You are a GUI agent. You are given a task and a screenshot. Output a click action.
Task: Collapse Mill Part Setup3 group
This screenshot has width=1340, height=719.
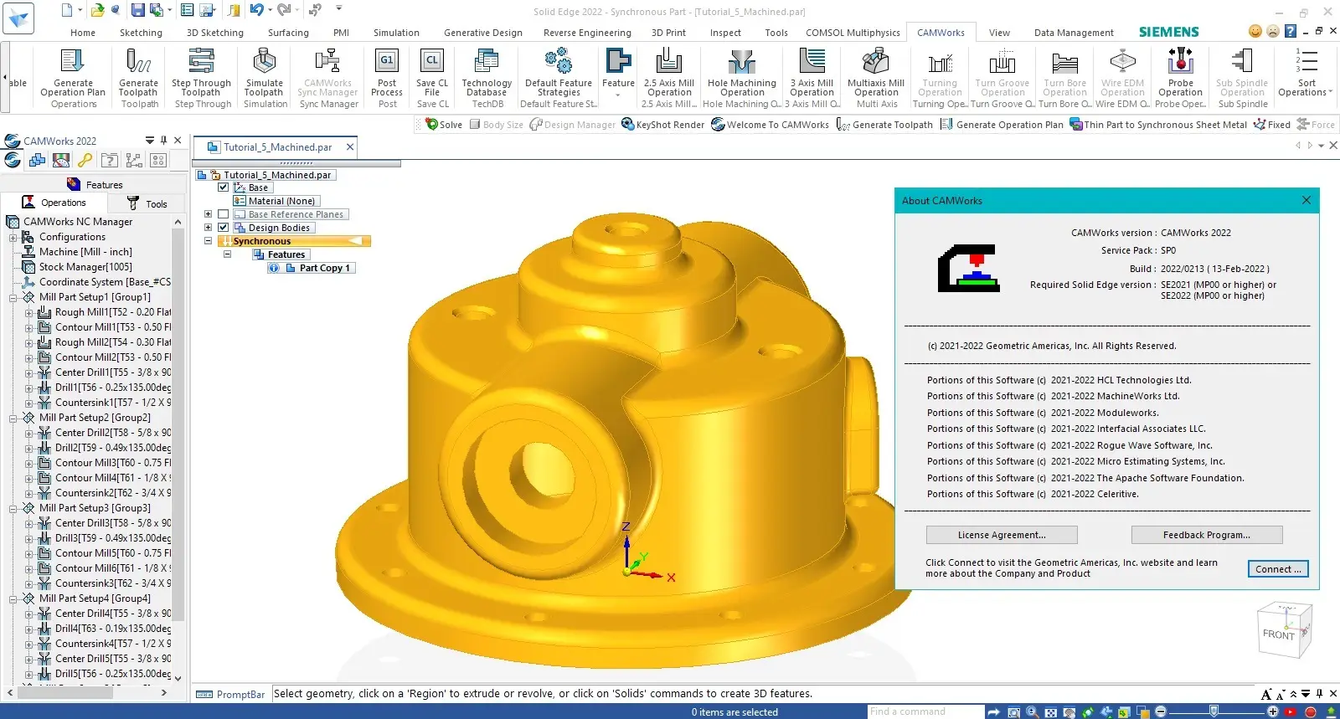point(13,508)
